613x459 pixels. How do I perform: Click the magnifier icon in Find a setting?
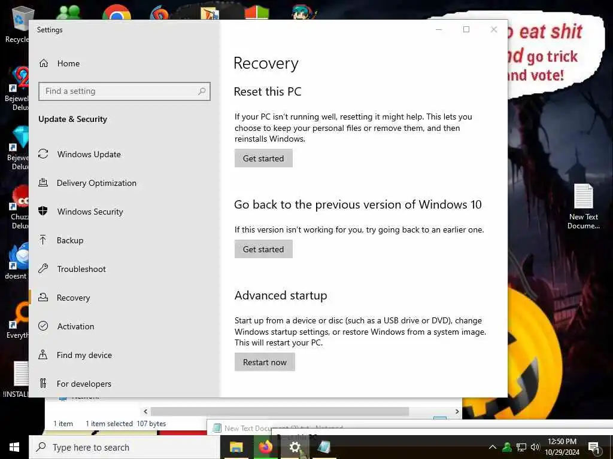(x=202, y=91)
